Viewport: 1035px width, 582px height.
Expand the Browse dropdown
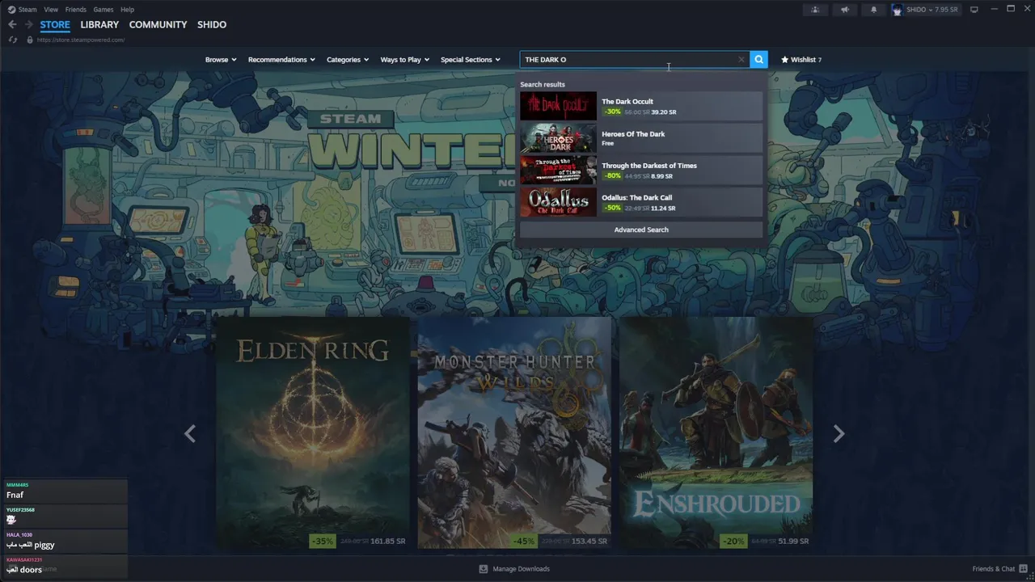pos(221,60)
